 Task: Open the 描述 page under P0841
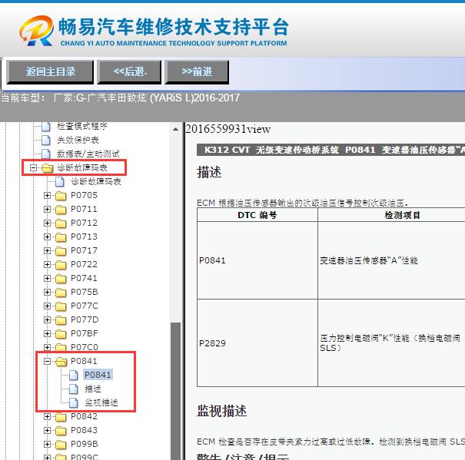click(x=93, y=389)
